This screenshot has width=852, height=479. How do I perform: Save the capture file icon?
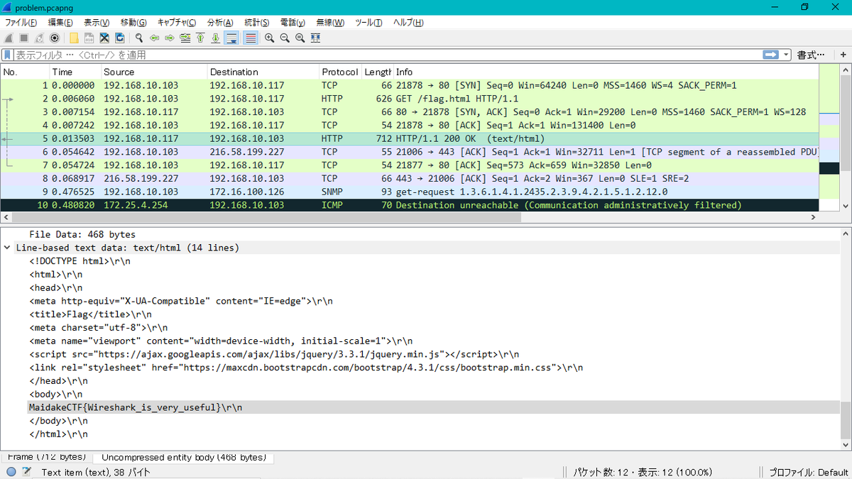click(x=89, y=38)
